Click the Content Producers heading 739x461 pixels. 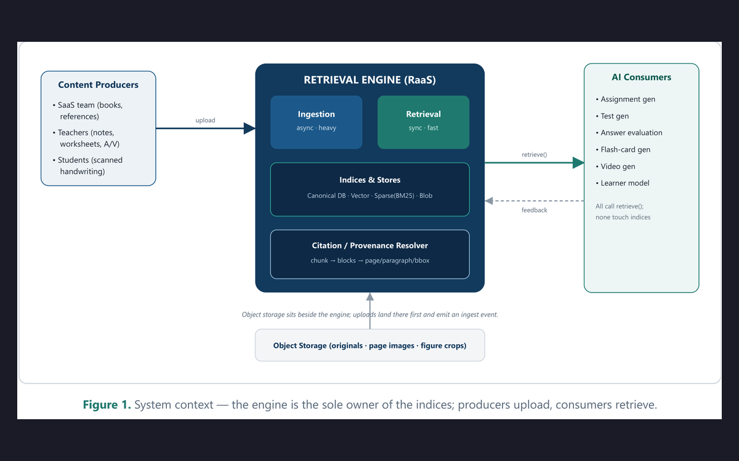pyautogui.click(x=98, y=85)
